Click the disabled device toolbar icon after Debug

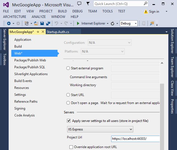143,23
